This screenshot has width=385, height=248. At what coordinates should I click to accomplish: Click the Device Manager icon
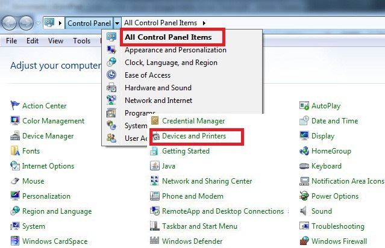15,135
